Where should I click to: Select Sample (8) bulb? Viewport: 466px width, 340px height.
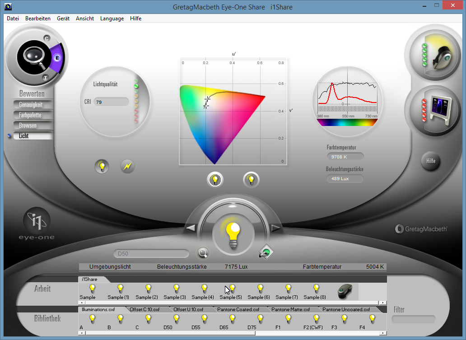(x=316, y=288)
